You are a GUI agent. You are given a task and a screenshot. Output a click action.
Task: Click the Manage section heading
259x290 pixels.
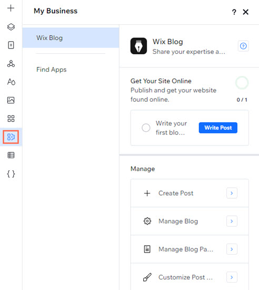point(143,169)
